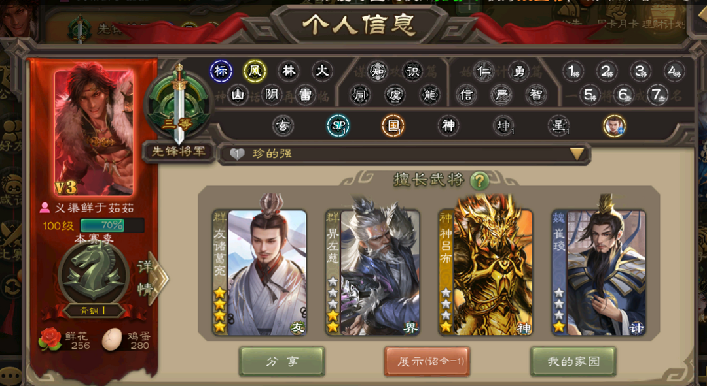Toggle the 火 fire pack badge

(x=322, y=71)
